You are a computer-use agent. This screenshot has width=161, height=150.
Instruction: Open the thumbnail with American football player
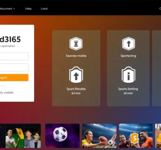pyautogui.click(x=99, y=136)
